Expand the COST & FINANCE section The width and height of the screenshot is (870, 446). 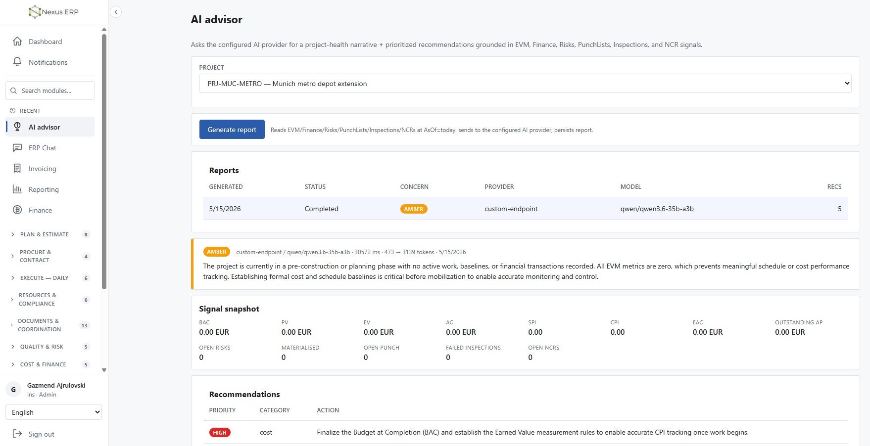tap(49, 364)
